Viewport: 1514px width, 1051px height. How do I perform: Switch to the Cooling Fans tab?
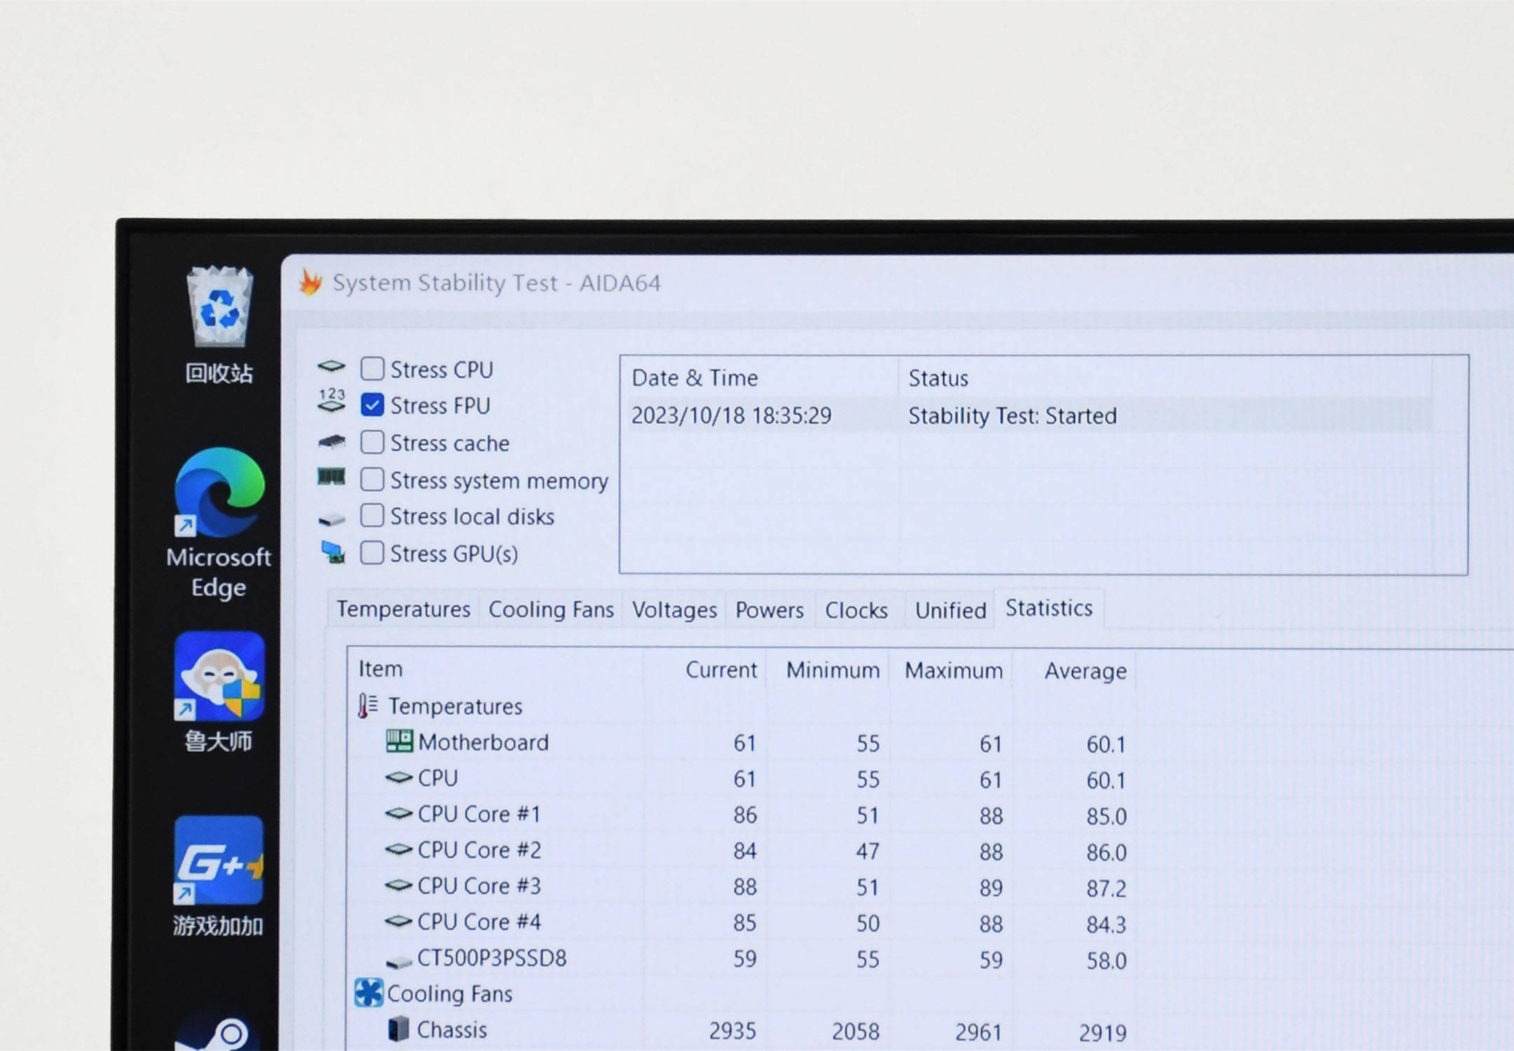click(551, 610)
